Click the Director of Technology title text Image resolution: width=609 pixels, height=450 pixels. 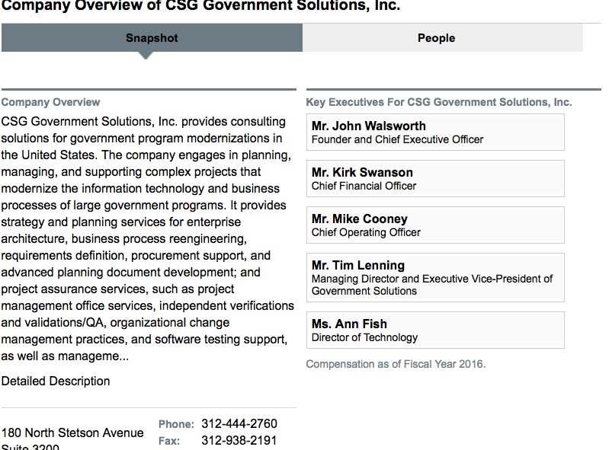click(364, 337)
